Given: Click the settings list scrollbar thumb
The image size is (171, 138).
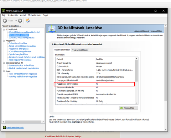Looking at the screenshot, I should click(x=136, y=71).
